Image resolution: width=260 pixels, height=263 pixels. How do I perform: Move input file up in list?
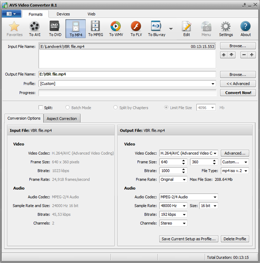[224, 55]
